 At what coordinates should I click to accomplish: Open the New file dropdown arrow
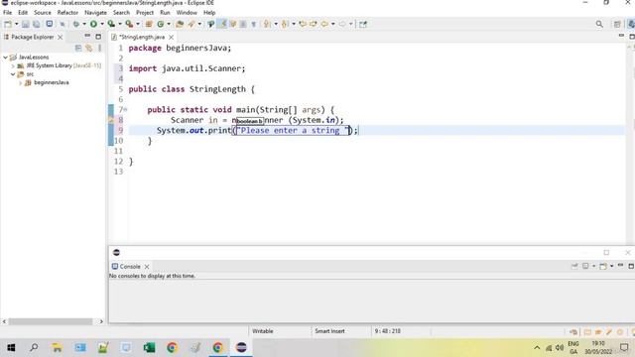coord(16,24)
